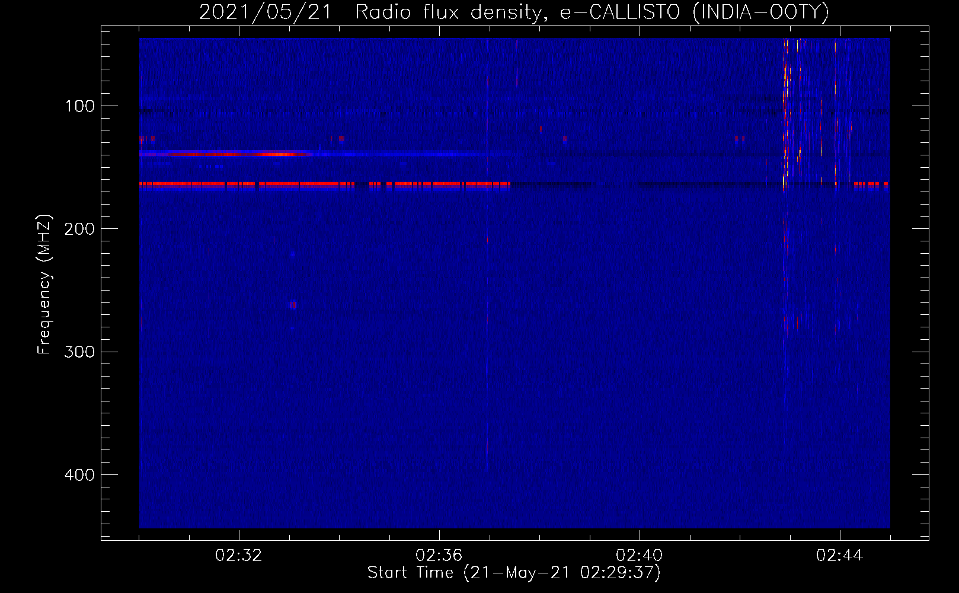959x593 pixels.
Task: Click the "Start Time (21-May-21 02:29:37)" label
Action: coord(514,573)
